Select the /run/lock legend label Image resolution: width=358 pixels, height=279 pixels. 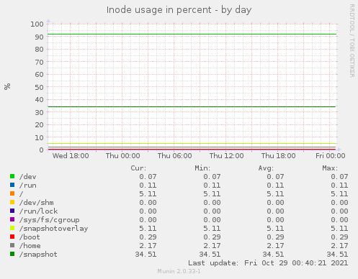pyautogui.click(x=38, y=211)
